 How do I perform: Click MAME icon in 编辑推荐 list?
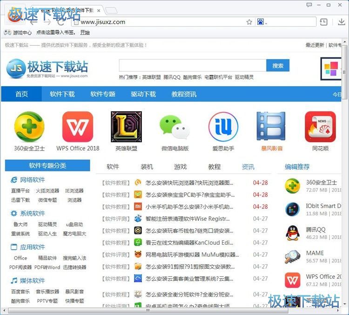pos(293,257)
